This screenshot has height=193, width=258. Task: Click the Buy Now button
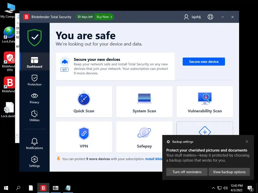tap(104, 17)
